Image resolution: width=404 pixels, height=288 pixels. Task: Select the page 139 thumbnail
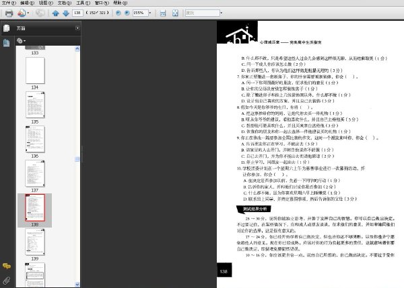click(x=35, y=242)
